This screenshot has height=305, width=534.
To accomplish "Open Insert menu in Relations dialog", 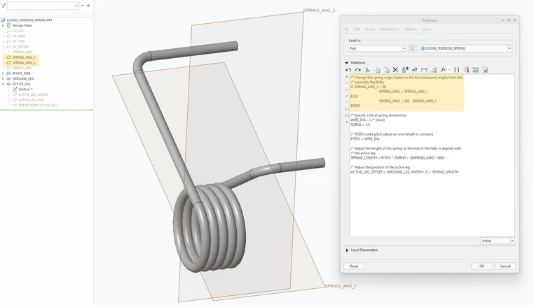I will 370,29.
